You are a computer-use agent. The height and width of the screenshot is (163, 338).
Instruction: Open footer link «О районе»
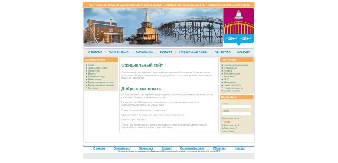99,148
